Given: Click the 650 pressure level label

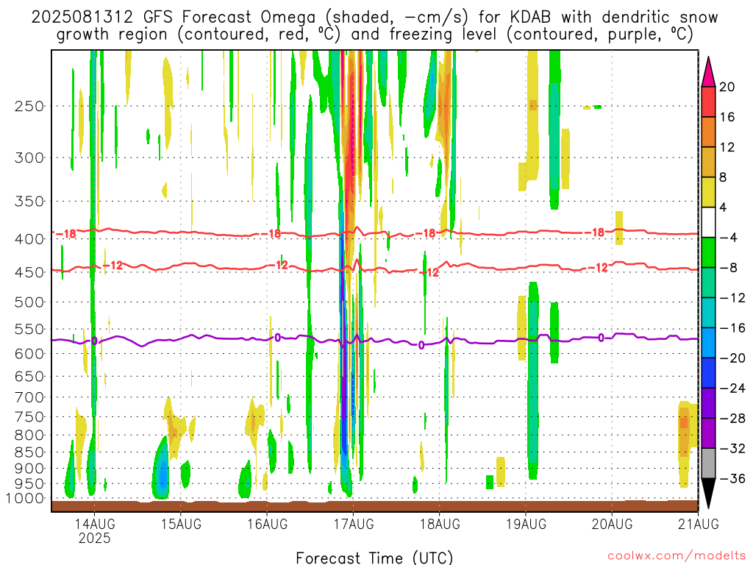Looking at the screenshot, I should point(29,376).
